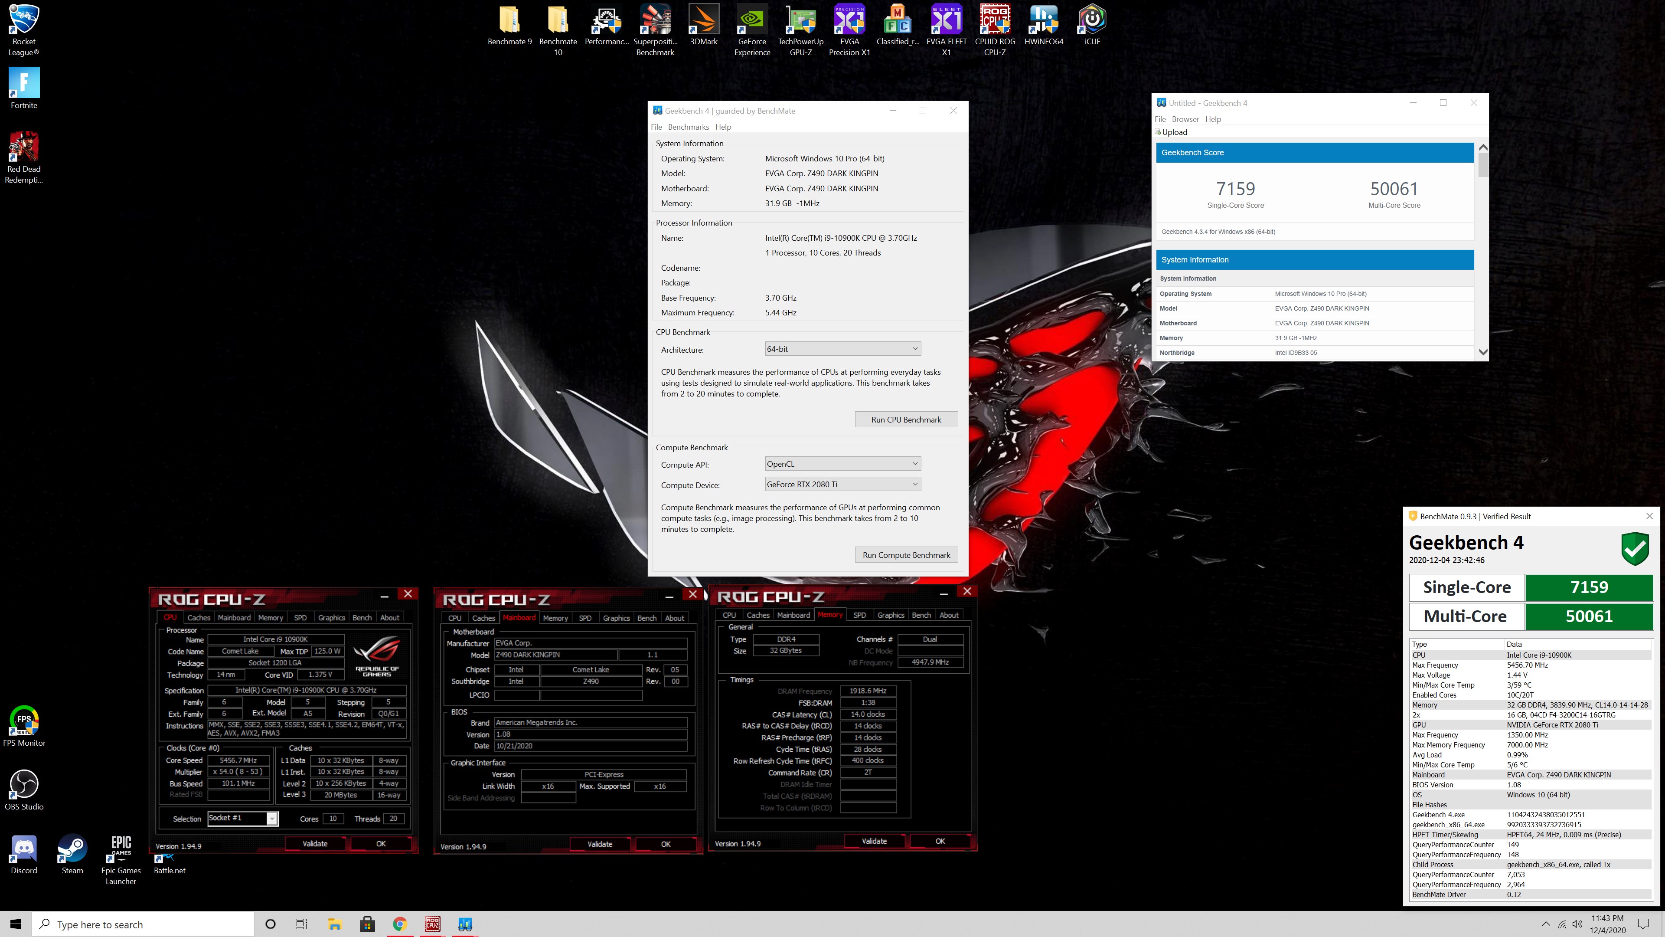This screenshot has height=937, width=1665.
Task: Open Help menu in Untitled Geekbench window
Action: pos(1213,120)
